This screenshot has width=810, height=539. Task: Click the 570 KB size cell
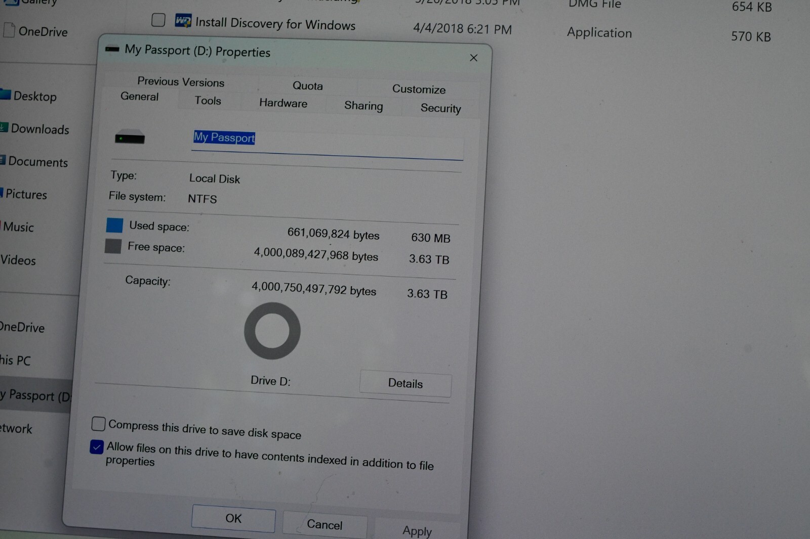pyautogui.click(x=751, y=36)
